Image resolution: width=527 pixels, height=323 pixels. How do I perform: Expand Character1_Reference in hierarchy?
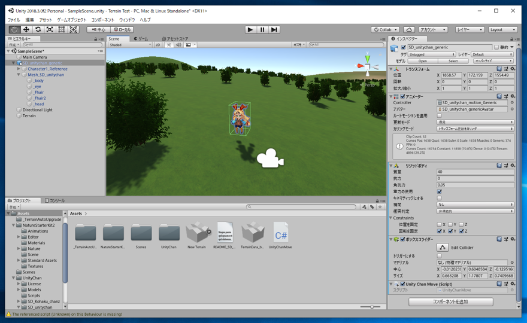tap(19, 69)
